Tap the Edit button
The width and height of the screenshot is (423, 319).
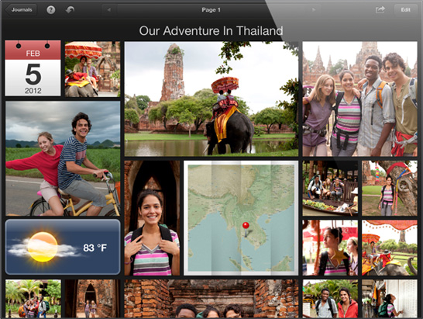click(x=405, y=10)
